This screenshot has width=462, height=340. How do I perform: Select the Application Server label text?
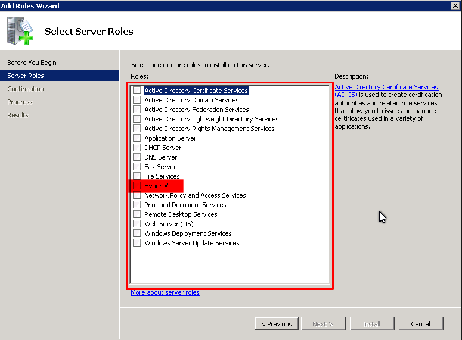point(170,138)
